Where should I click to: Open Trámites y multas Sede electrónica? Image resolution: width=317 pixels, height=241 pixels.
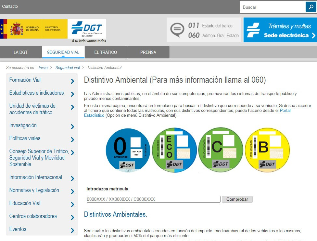click(280, 30)
